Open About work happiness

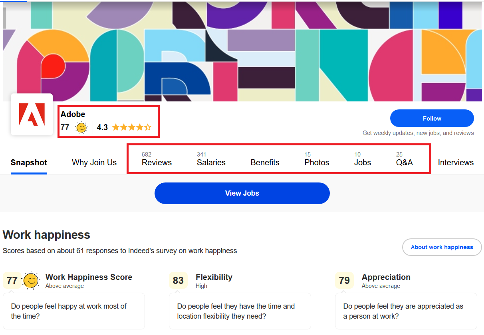(x=442, y=247)
